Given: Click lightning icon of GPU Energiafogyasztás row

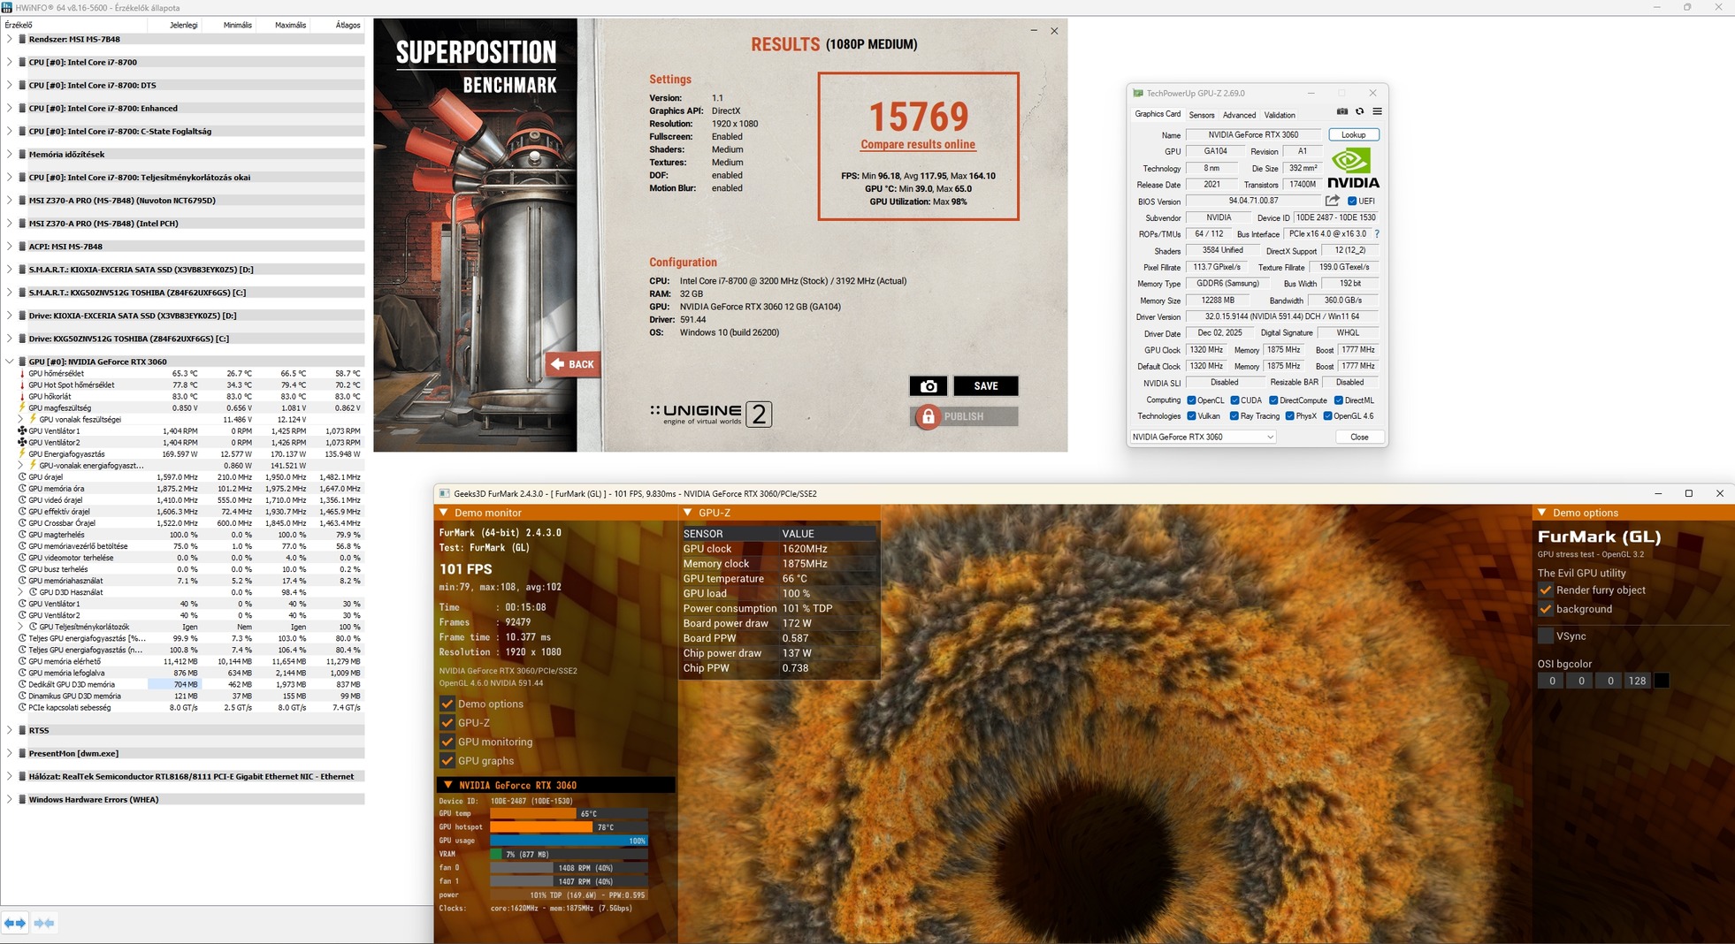Looking at the screenshot, I should pos(22,454).
